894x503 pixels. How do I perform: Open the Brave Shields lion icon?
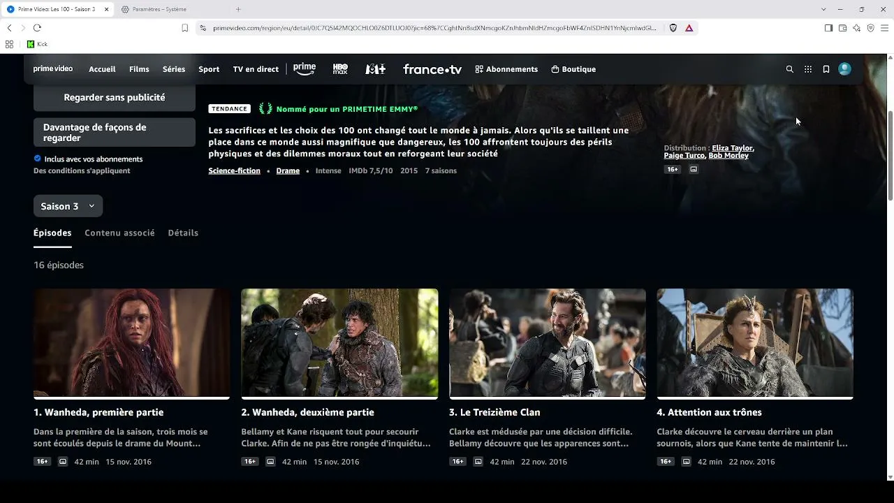[x=673, y=28]
